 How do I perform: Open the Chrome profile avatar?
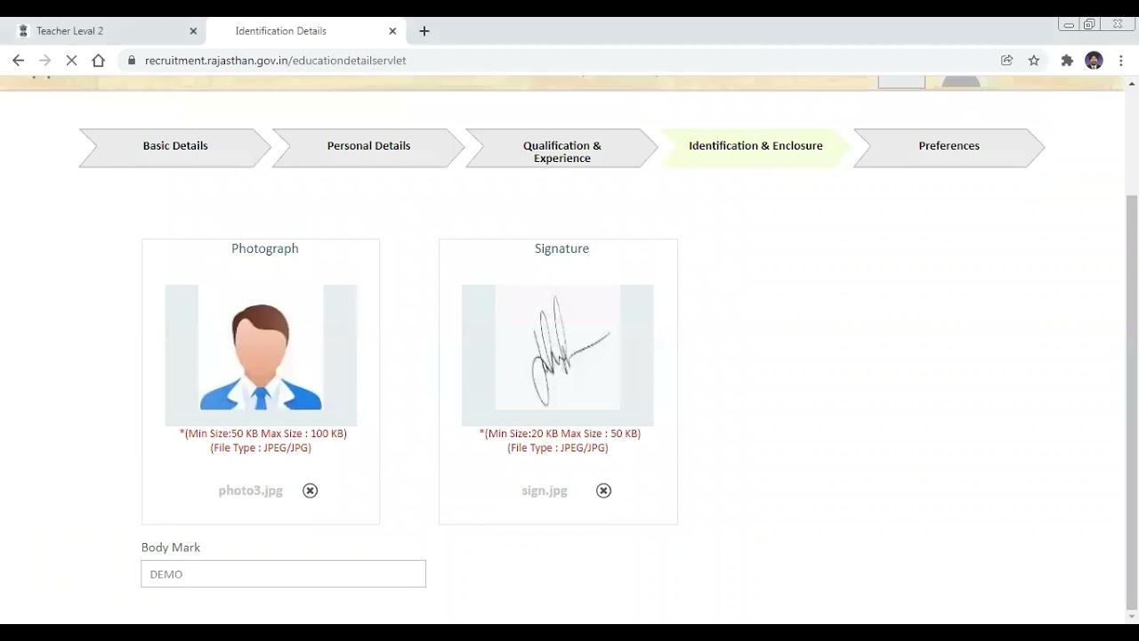point(1095,61)
